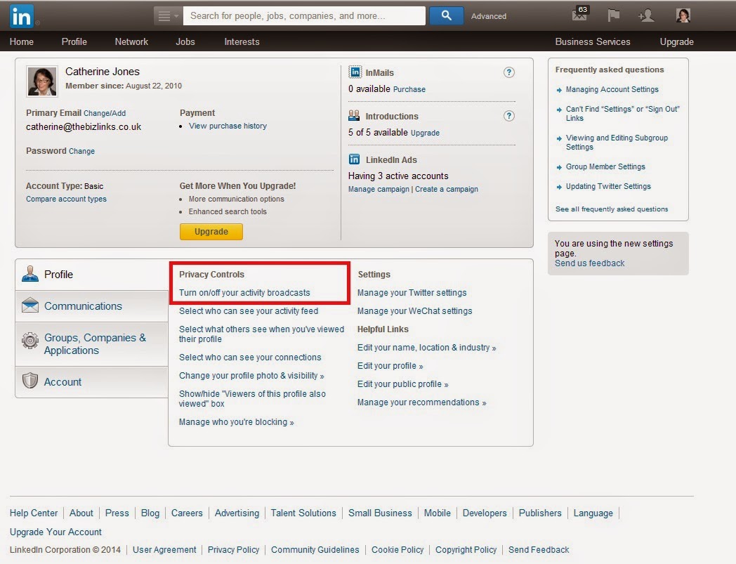Show/hide "Viewers of this profile also viewed" box
The height and width of the screenshot is (564, 736).
pyautogui.click(x=253, y=398)
